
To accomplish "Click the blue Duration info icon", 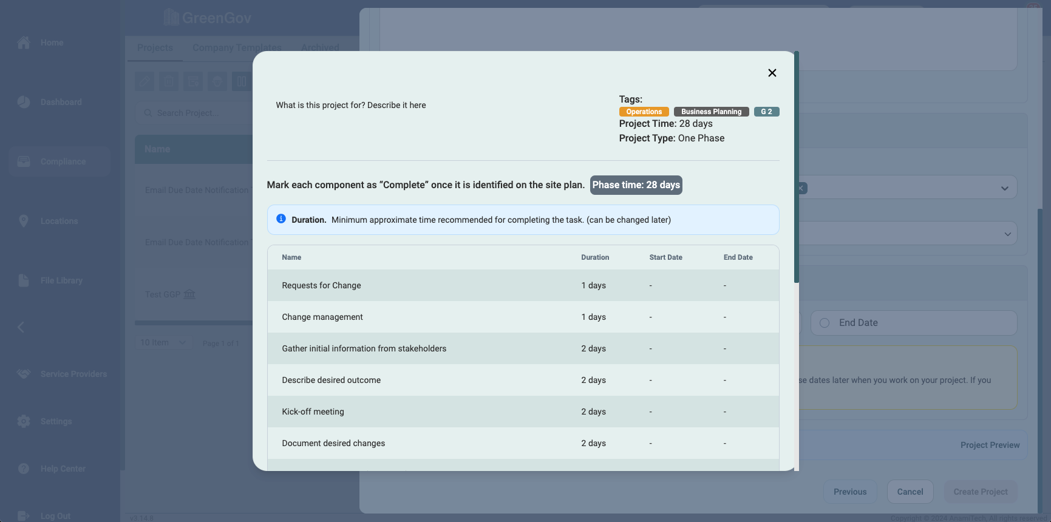I will 281,219.
